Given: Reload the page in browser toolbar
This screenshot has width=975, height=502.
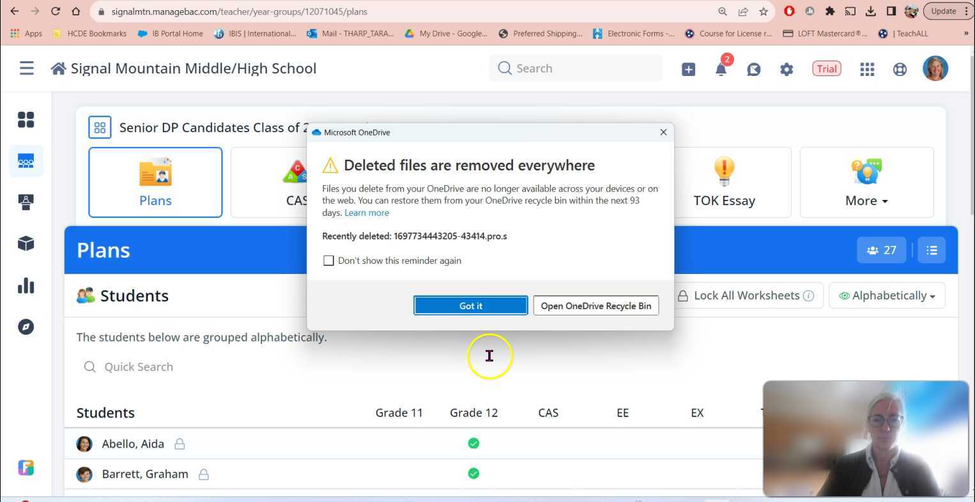Looking at the screenshot, I should 56,11.
